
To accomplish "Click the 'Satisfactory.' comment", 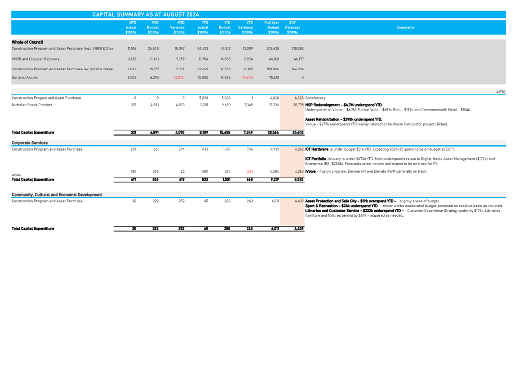I will [x=315, y=98].
